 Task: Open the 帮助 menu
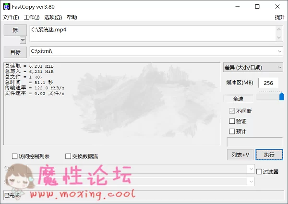click(72, 17)
